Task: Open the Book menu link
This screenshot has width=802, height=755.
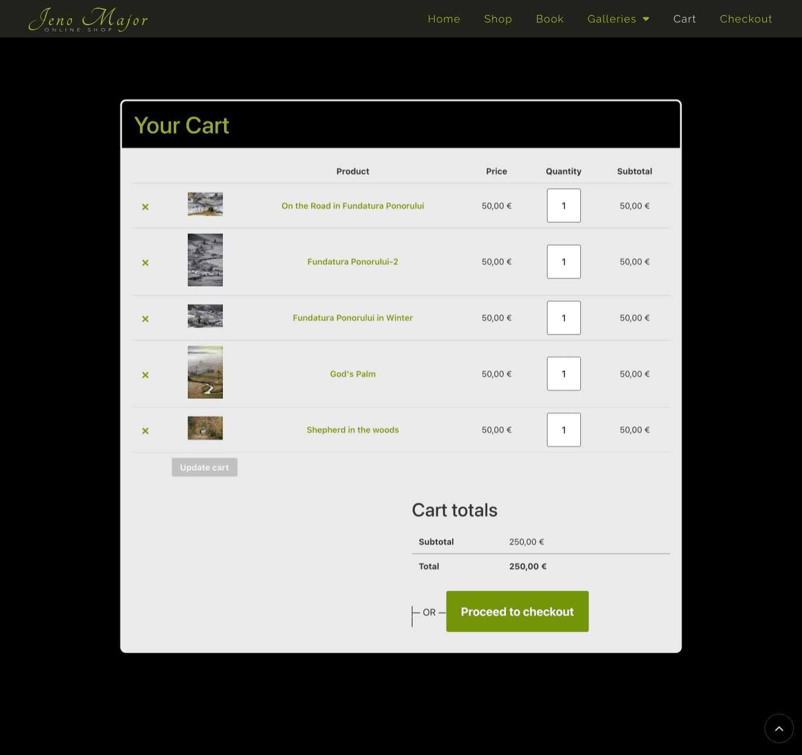Action: coord(549,19)
